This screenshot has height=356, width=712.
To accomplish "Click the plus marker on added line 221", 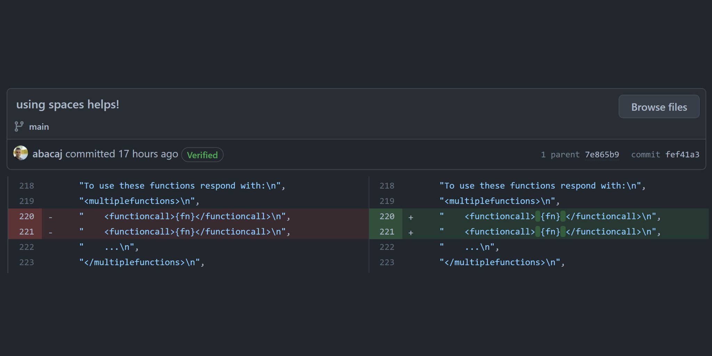I will point(411,233).
